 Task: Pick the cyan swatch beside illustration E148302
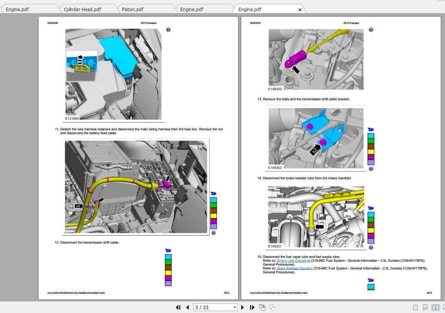[x=371, y=136]
